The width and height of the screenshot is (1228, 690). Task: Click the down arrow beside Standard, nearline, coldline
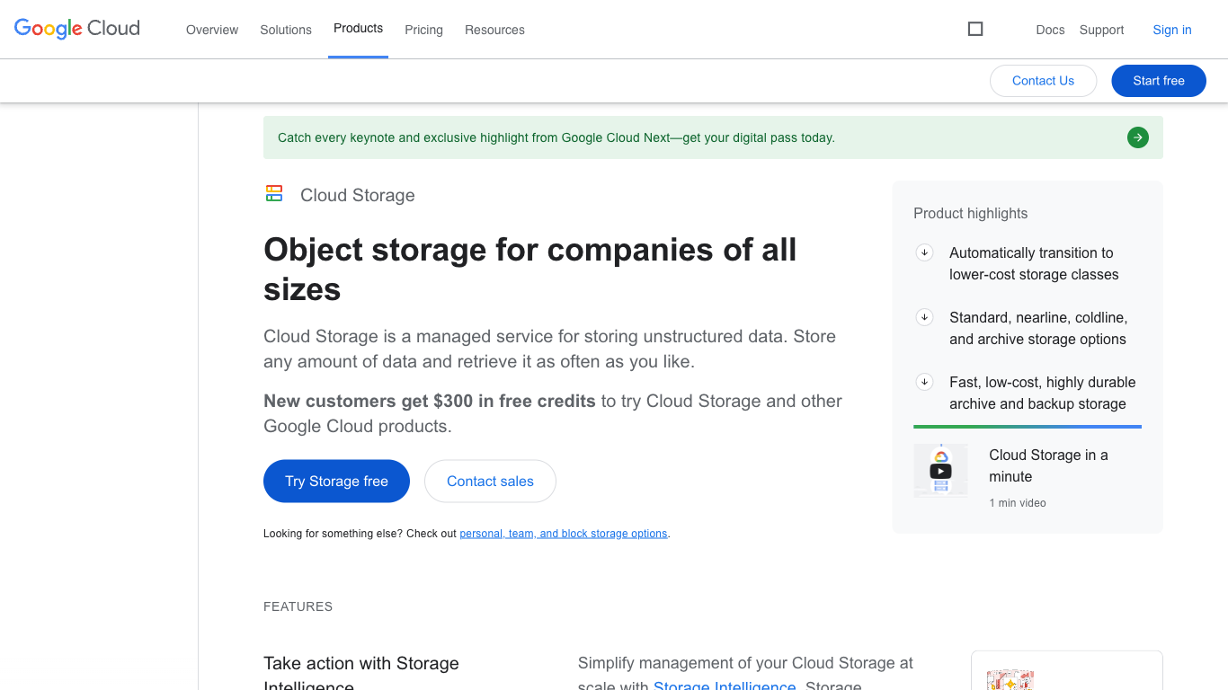[x=924, y=317]
